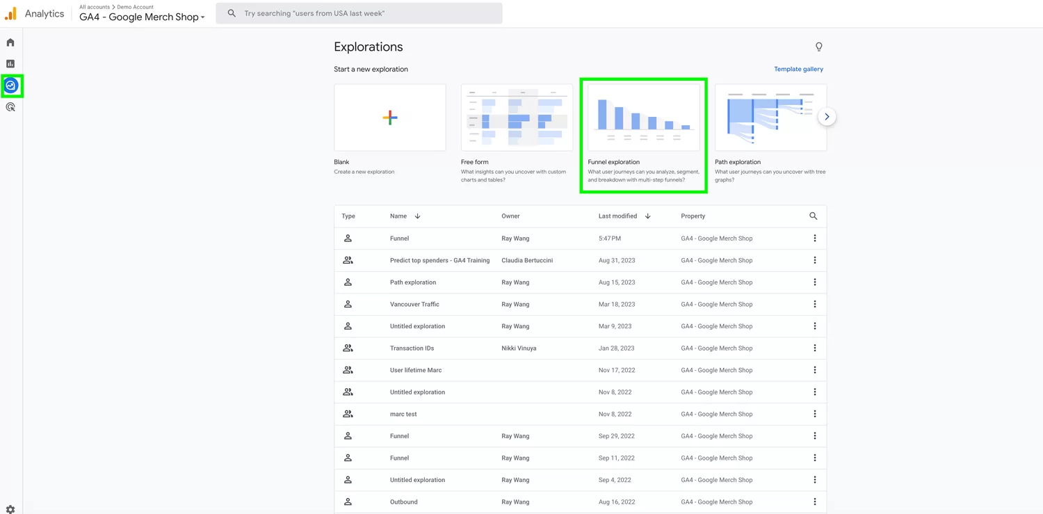Open more options for User lifetime Marc row
This screenshot has width=1043, height=514.
click(815, 370)
